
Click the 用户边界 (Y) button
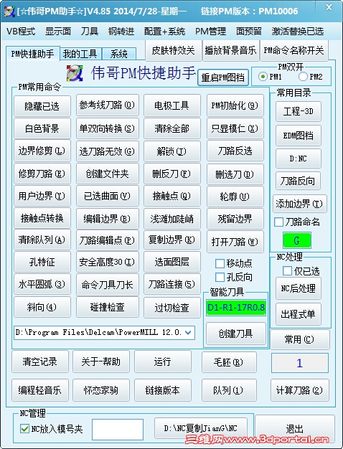(x=42, y=196)
